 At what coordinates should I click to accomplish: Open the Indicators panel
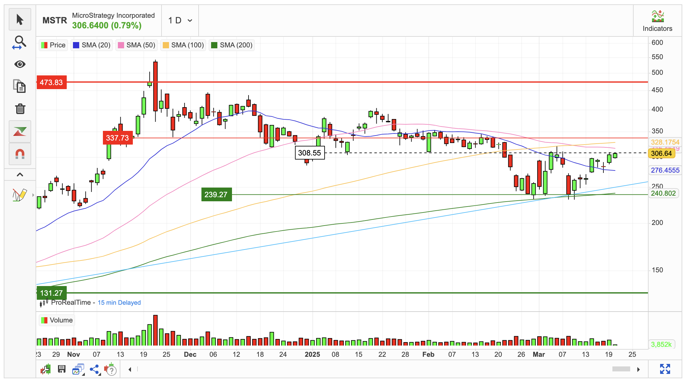coord(657,21)
